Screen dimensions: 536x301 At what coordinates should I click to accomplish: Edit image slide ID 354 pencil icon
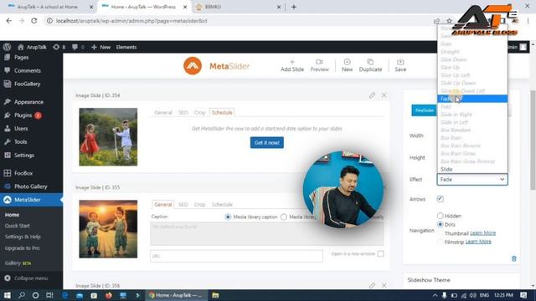point(372,95)
